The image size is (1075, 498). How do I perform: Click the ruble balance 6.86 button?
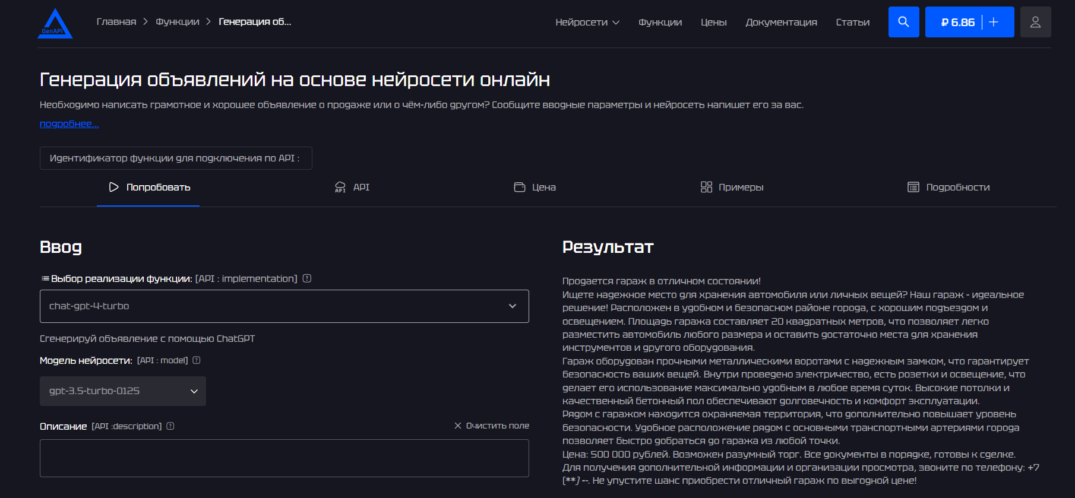(x=957, y=22)
